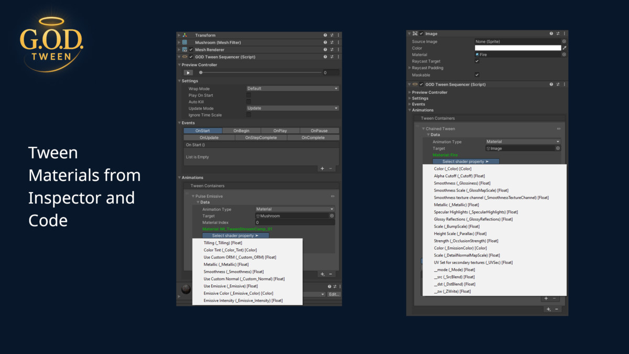
Task: Open help for the Image component
Action: pyautogui.click(x=551, y=34)
